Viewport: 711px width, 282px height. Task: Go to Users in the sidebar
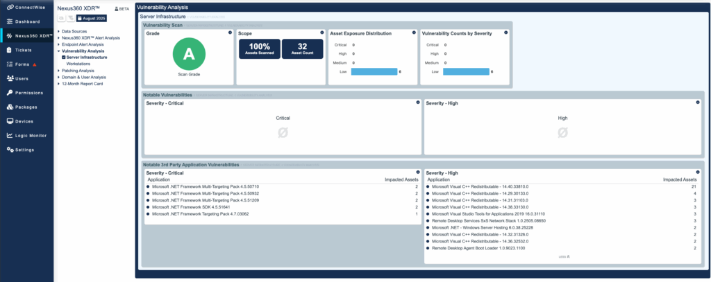(x=22, y=79)
